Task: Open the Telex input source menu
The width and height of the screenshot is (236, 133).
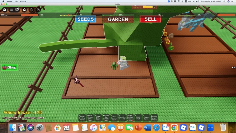Action: tap(188, 1)
